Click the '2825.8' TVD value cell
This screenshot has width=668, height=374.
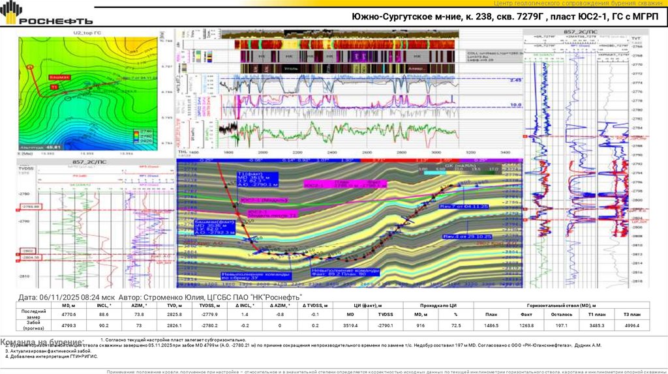coord(174,315)
